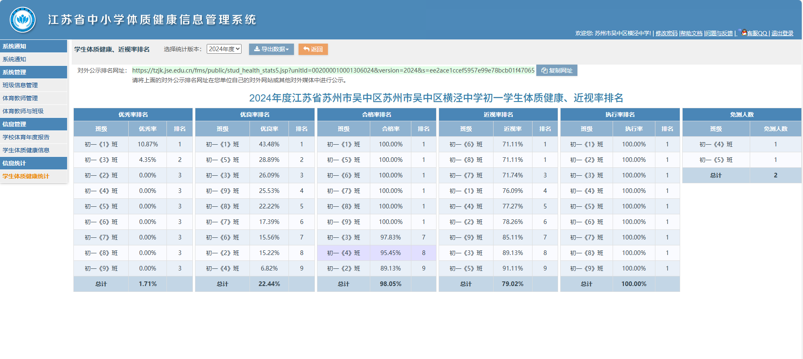Open 体育教师管理 in sidebar
The width and height of the screenshot is (803, 359).
tap(34, 98)
